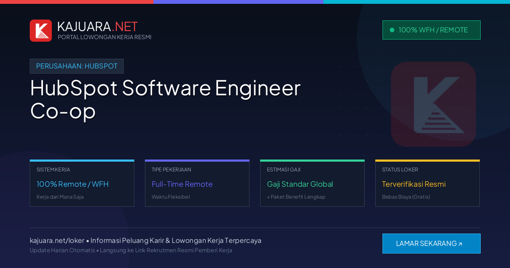510x268 pixels.
Task: Click the LAMAR SEKARANG button
Action: coord(431,243)
